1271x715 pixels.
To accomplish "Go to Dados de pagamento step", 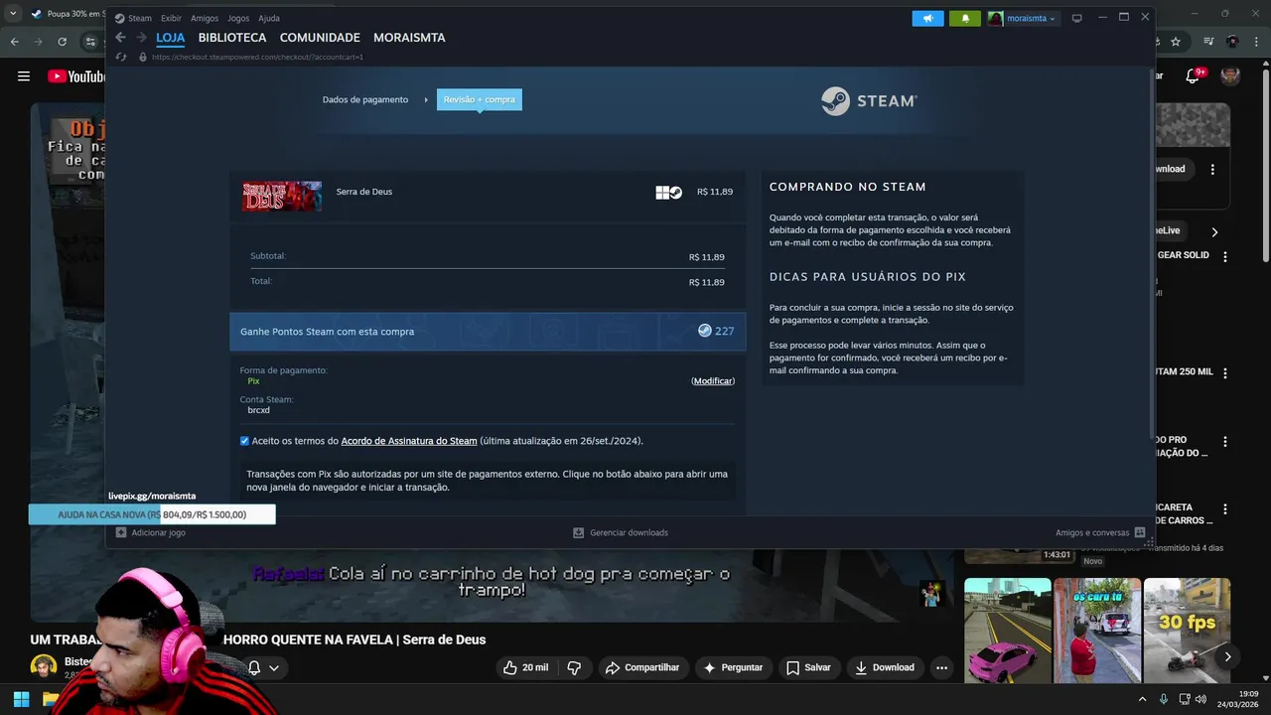I will coord(365,99).
